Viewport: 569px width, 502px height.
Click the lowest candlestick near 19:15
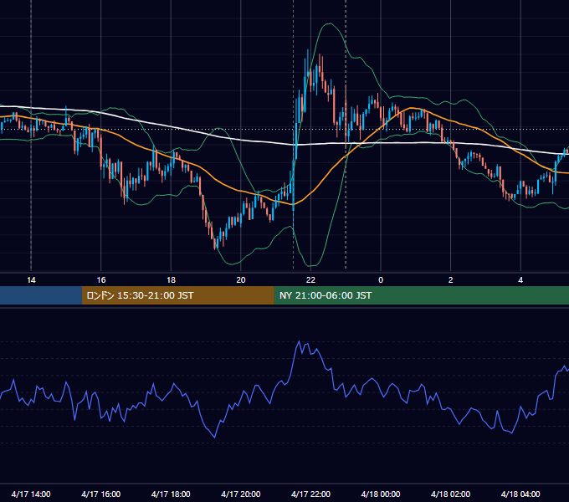216,243
